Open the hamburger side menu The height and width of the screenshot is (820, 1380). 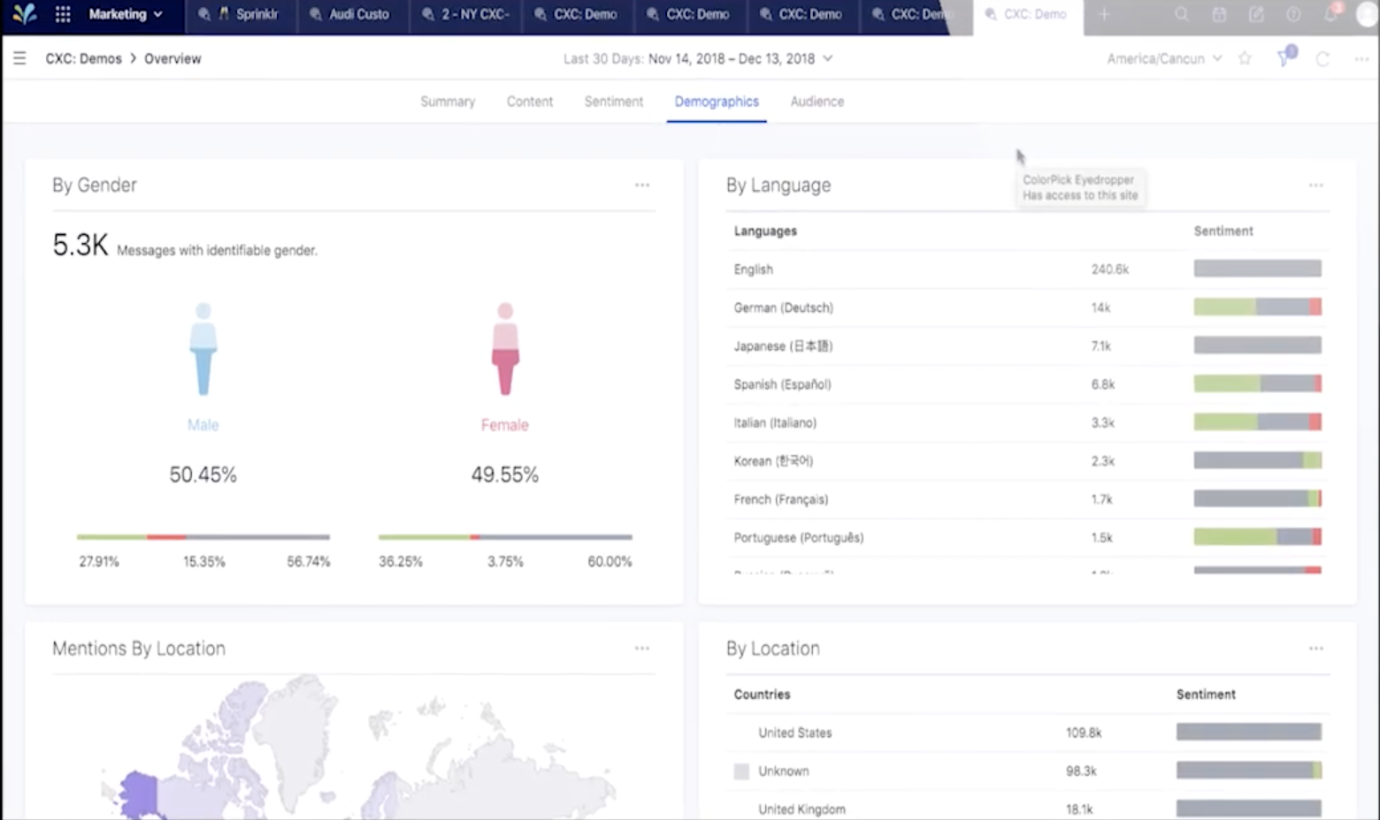[19, 58]
